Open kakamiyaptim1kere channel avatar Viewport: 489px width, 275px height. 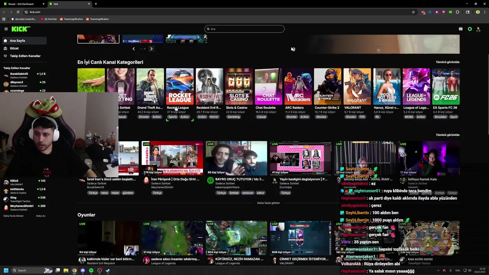[210, 181]
